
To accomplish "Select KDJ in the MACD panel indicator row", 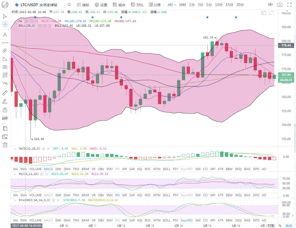I will [140, 169].
